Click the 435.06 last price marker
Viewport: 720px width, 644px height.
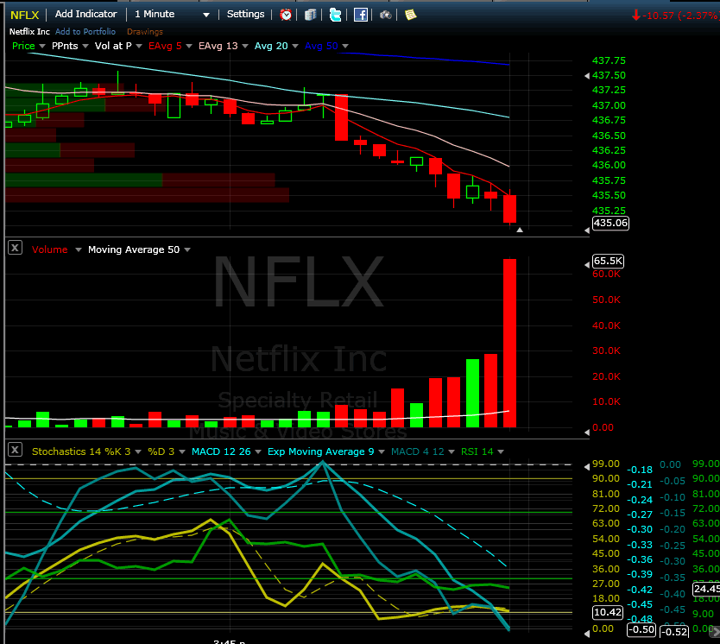[x=609, y=224]
